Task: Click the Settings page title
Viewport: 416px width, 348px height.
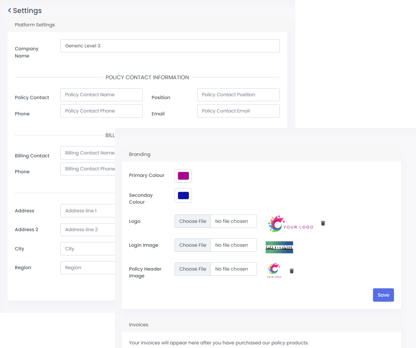Action: [27, 10]
